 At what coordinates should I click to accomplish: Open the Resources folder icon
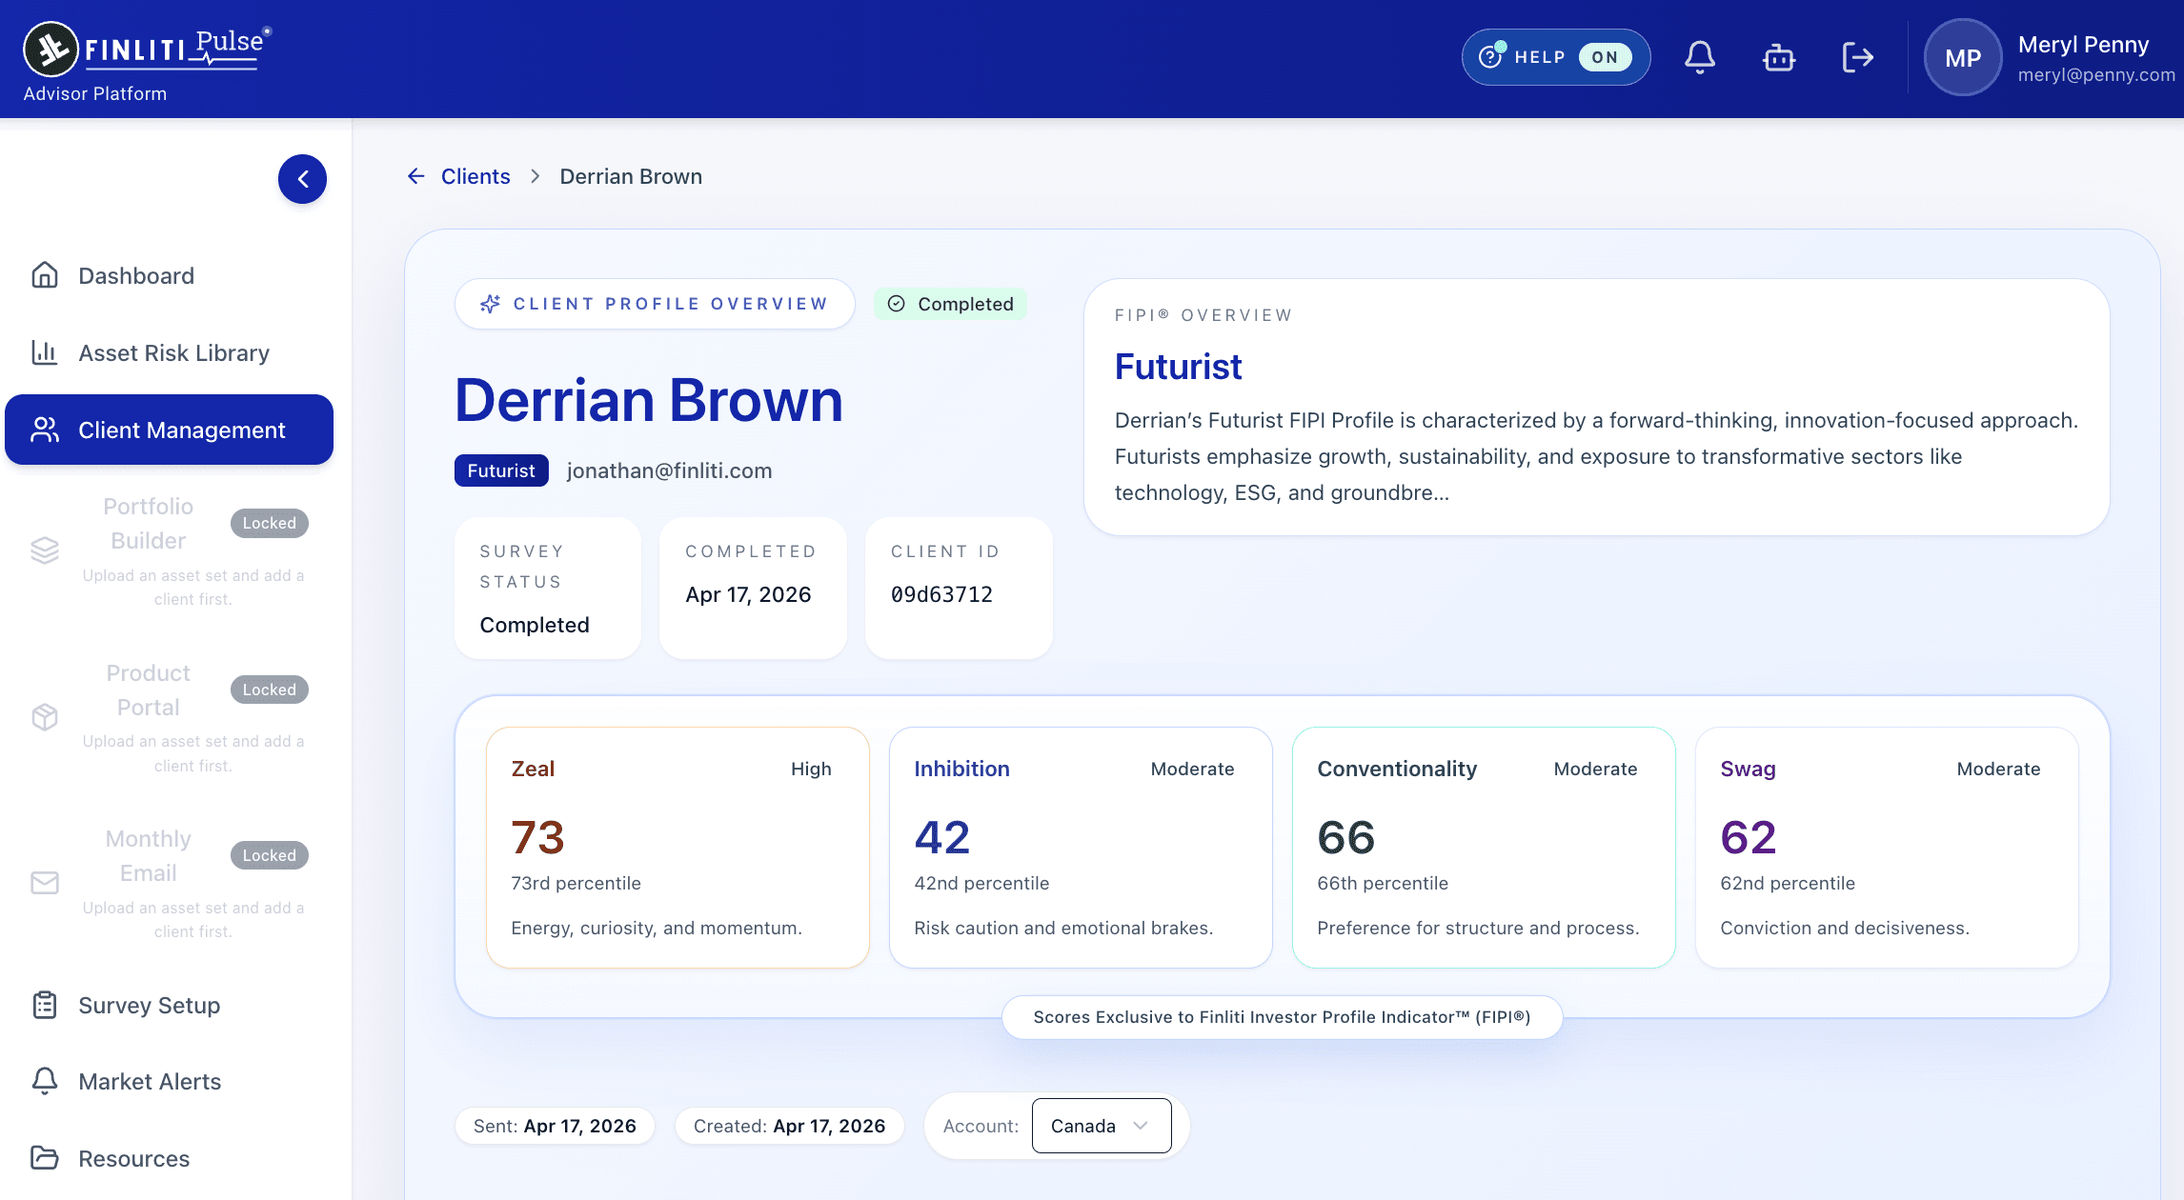tap(45, 1158)
